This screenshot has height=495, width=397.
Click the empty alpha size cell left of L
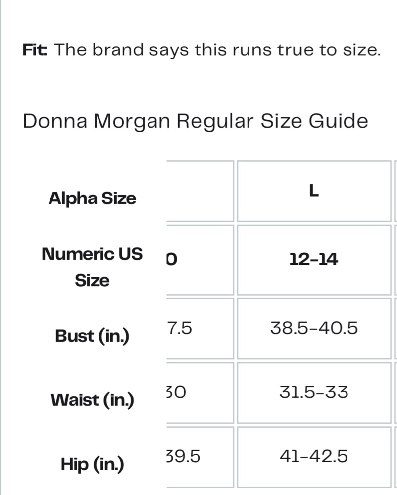[x=200, y=191]
